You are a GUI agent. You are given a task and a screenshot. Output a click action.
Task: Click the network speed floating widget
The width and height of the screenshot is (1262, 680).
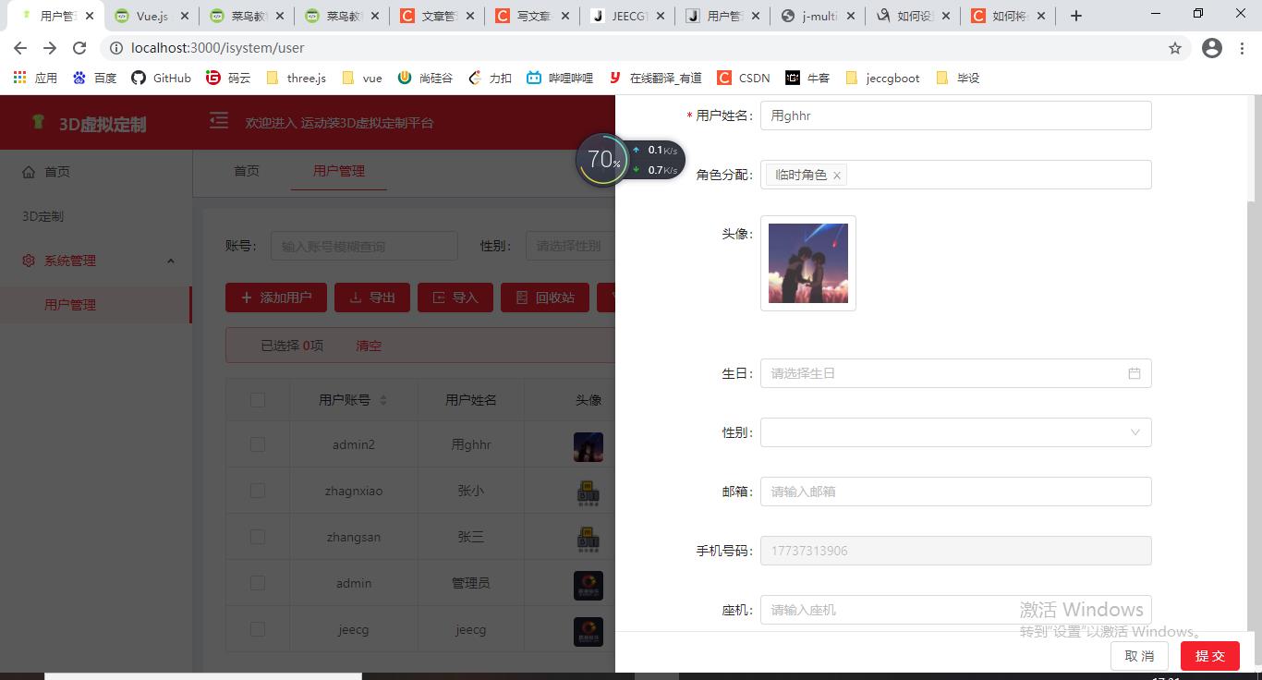(x=631, y=159)
